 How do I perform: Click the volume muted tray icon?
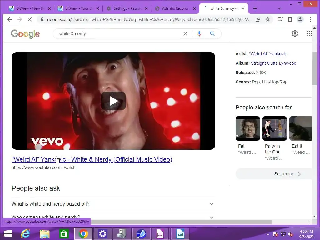(291, 234)
